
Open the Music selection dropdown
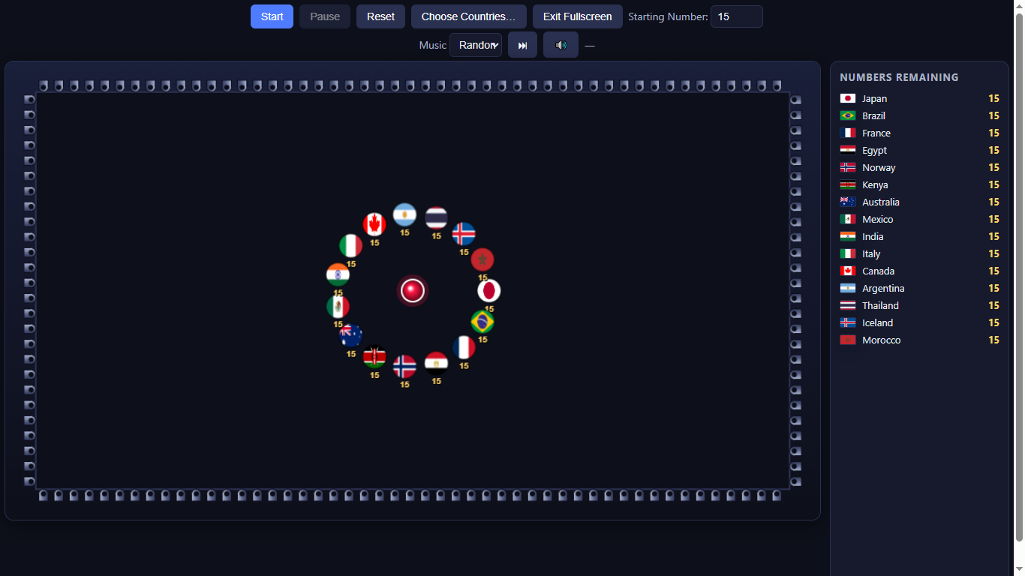tap(476, 45)
